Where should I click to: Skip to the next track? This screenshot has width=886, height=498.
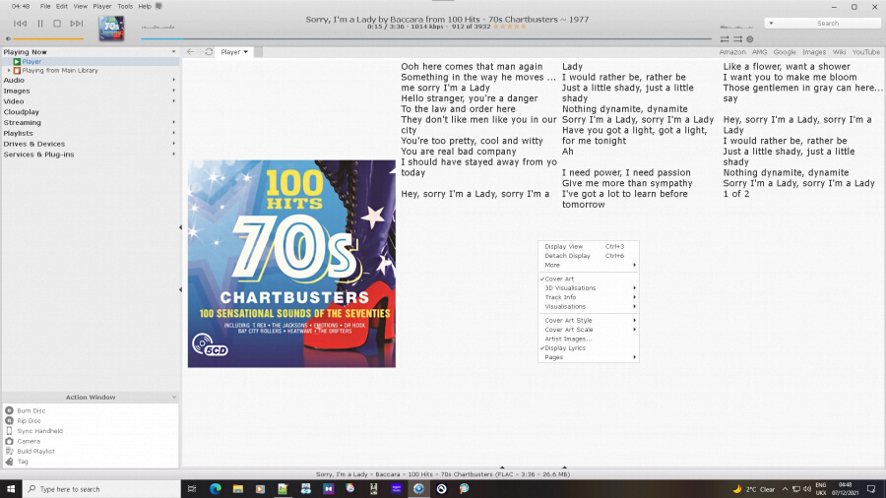(76, 24)
